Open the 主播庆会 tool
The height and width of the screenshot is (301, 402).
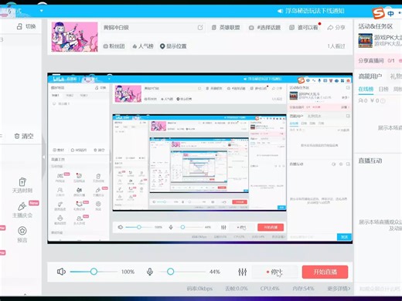pyautogui.click(x=22, y=210)
